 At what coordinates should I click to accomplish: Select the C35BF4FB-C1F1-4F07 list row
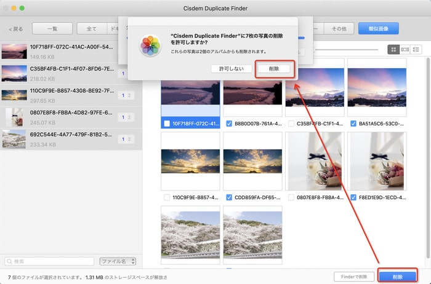[x=71, y=74]
